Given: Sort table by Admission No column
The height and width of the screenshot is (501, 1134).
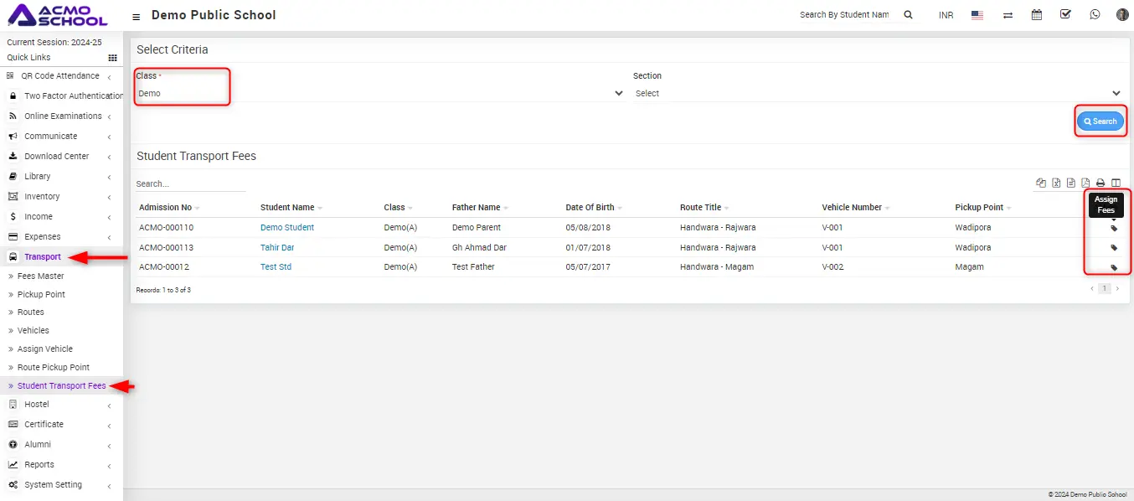Looking at the screenshot, I should (x=168, y=207).
